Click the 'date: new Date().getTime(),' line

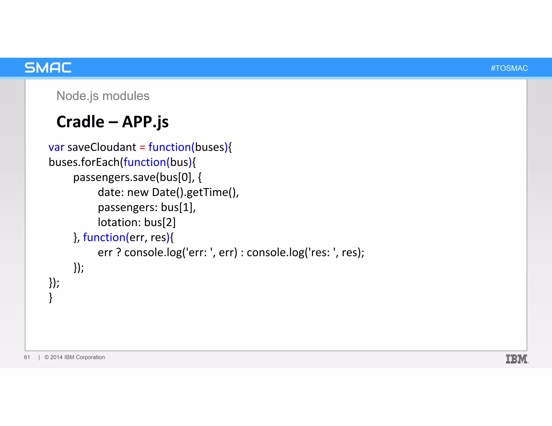tap(168, 192)
